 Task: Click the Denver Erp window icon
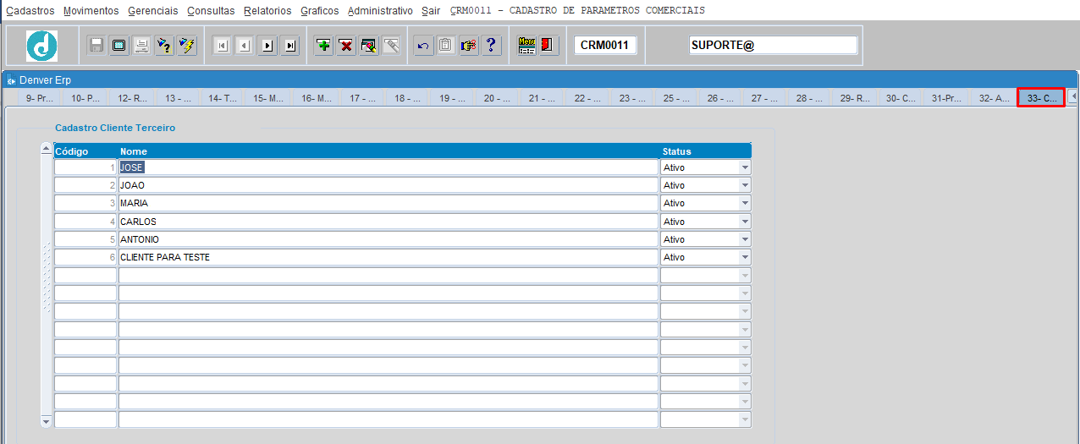click(x=12, y=80)
